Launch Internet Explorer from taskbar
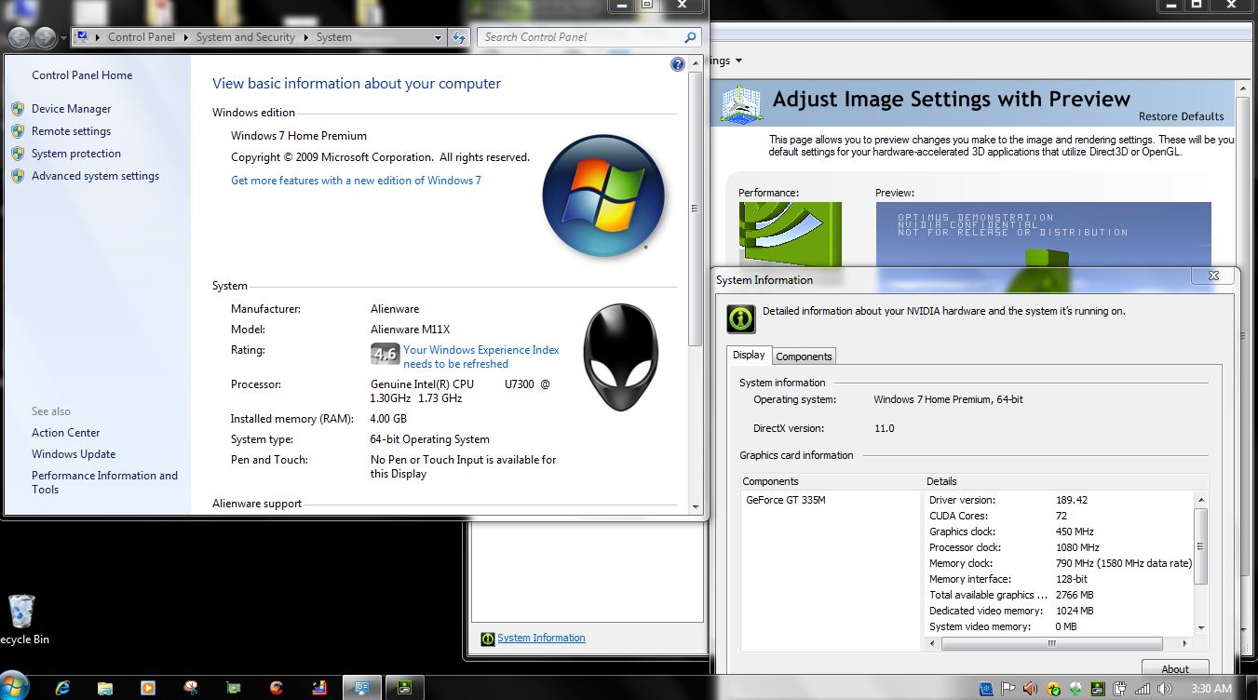Screen dimensions: 1258x700 [62, 689]
